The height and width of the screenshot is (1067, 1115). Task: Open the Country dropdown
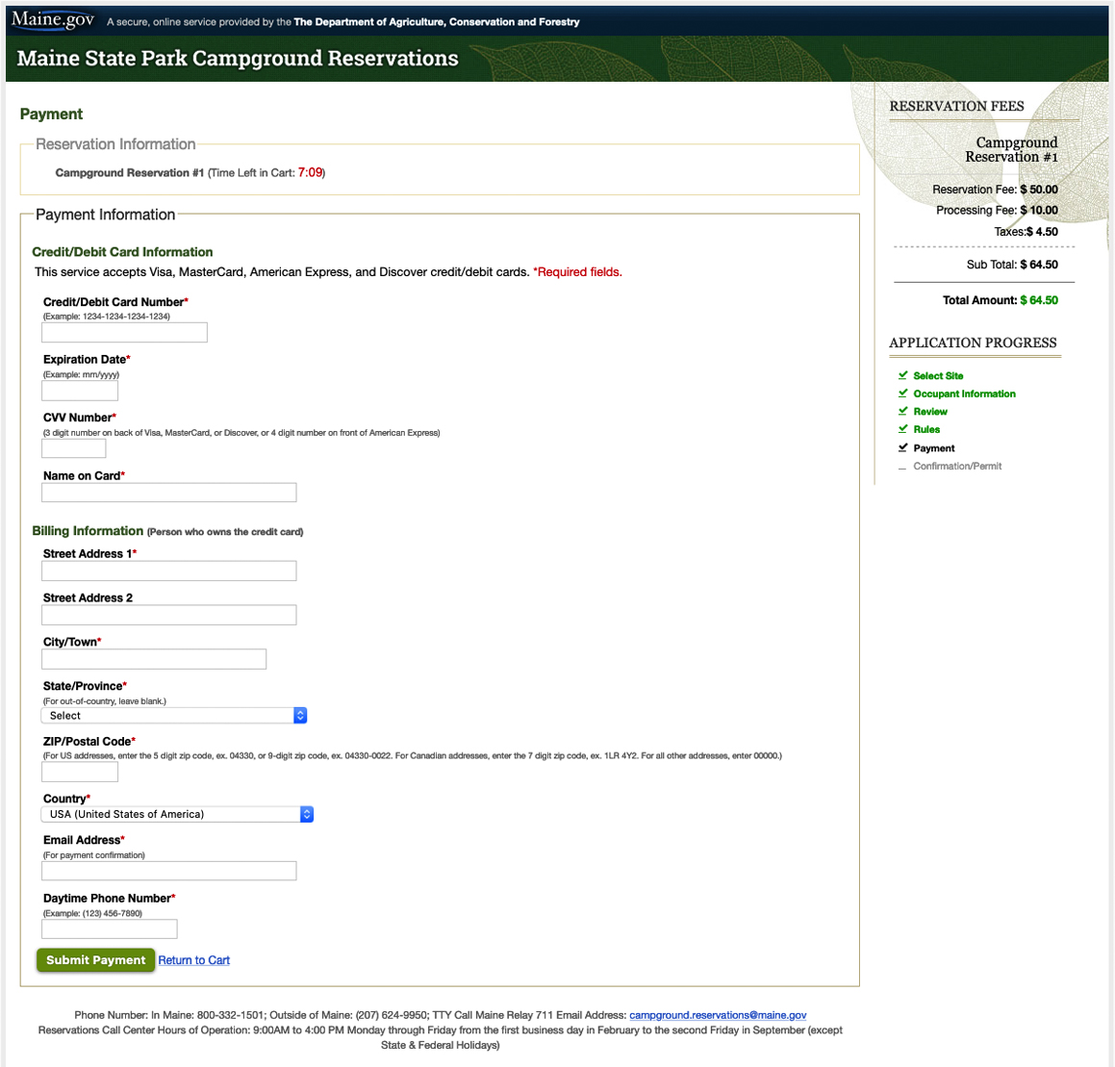click(178, 814)
